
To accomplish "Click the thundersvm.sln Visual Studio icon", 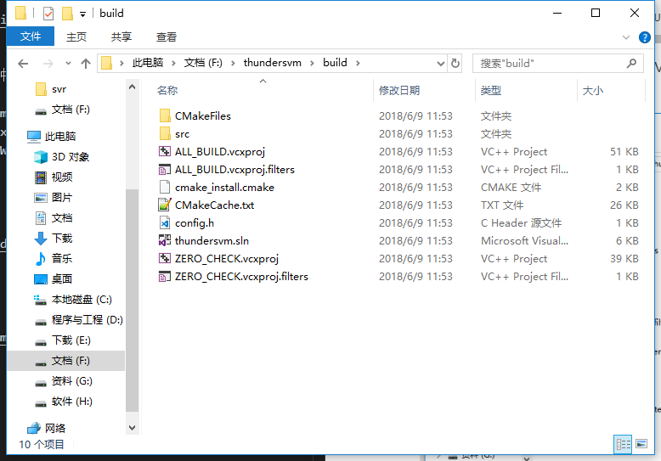I will click(165, 241).
